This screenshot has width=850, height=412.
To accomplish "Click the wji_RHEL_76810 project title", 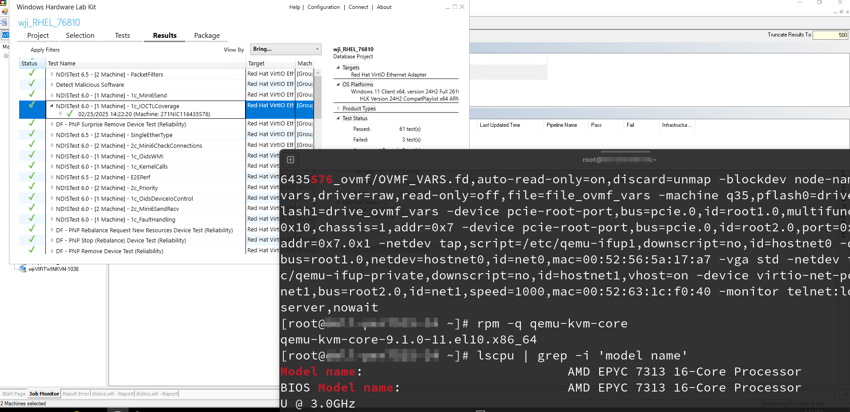I will click(x=49, y=23).
